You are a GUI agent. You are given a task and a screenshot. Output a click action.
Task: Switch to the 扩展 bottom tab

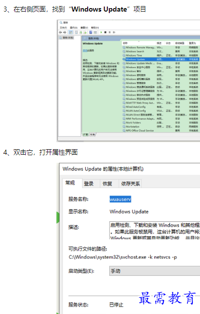click(86, 135)
